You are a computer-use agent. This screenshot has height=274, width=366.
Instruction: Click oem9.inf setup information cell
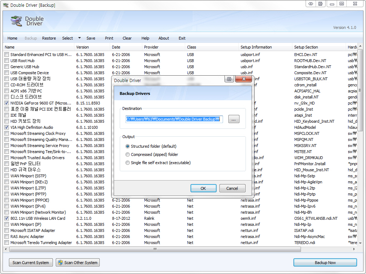pos(248,218)
